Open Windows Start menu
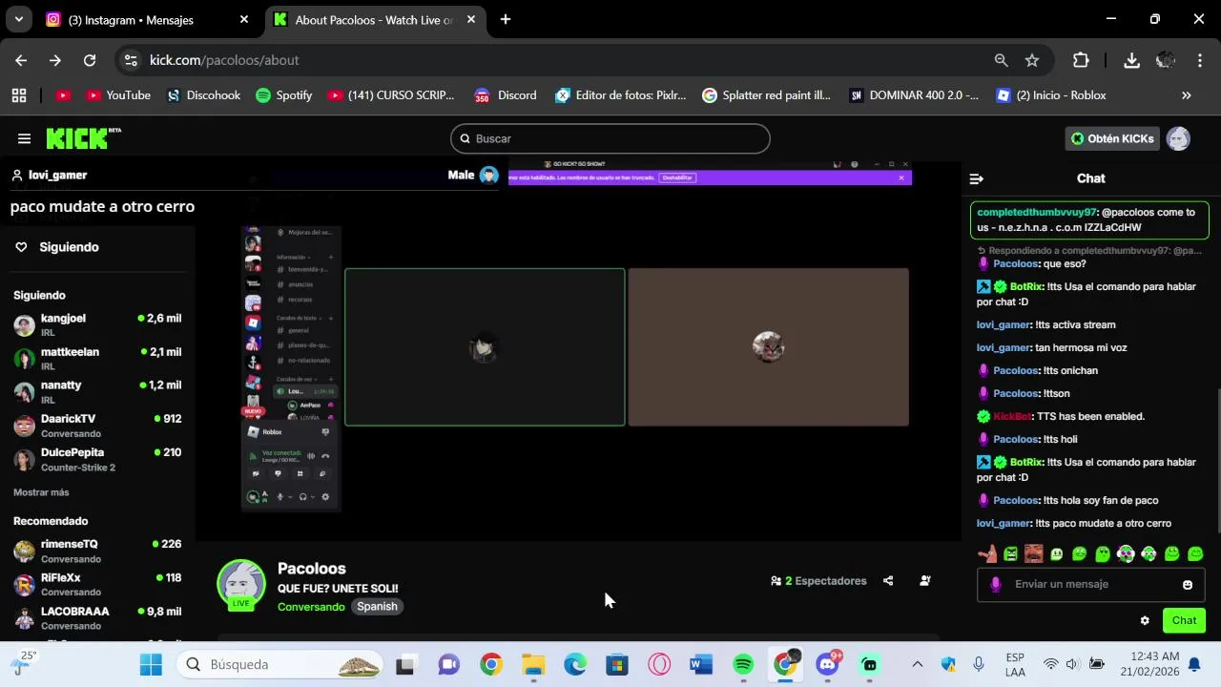 click(x=151, y=664)
